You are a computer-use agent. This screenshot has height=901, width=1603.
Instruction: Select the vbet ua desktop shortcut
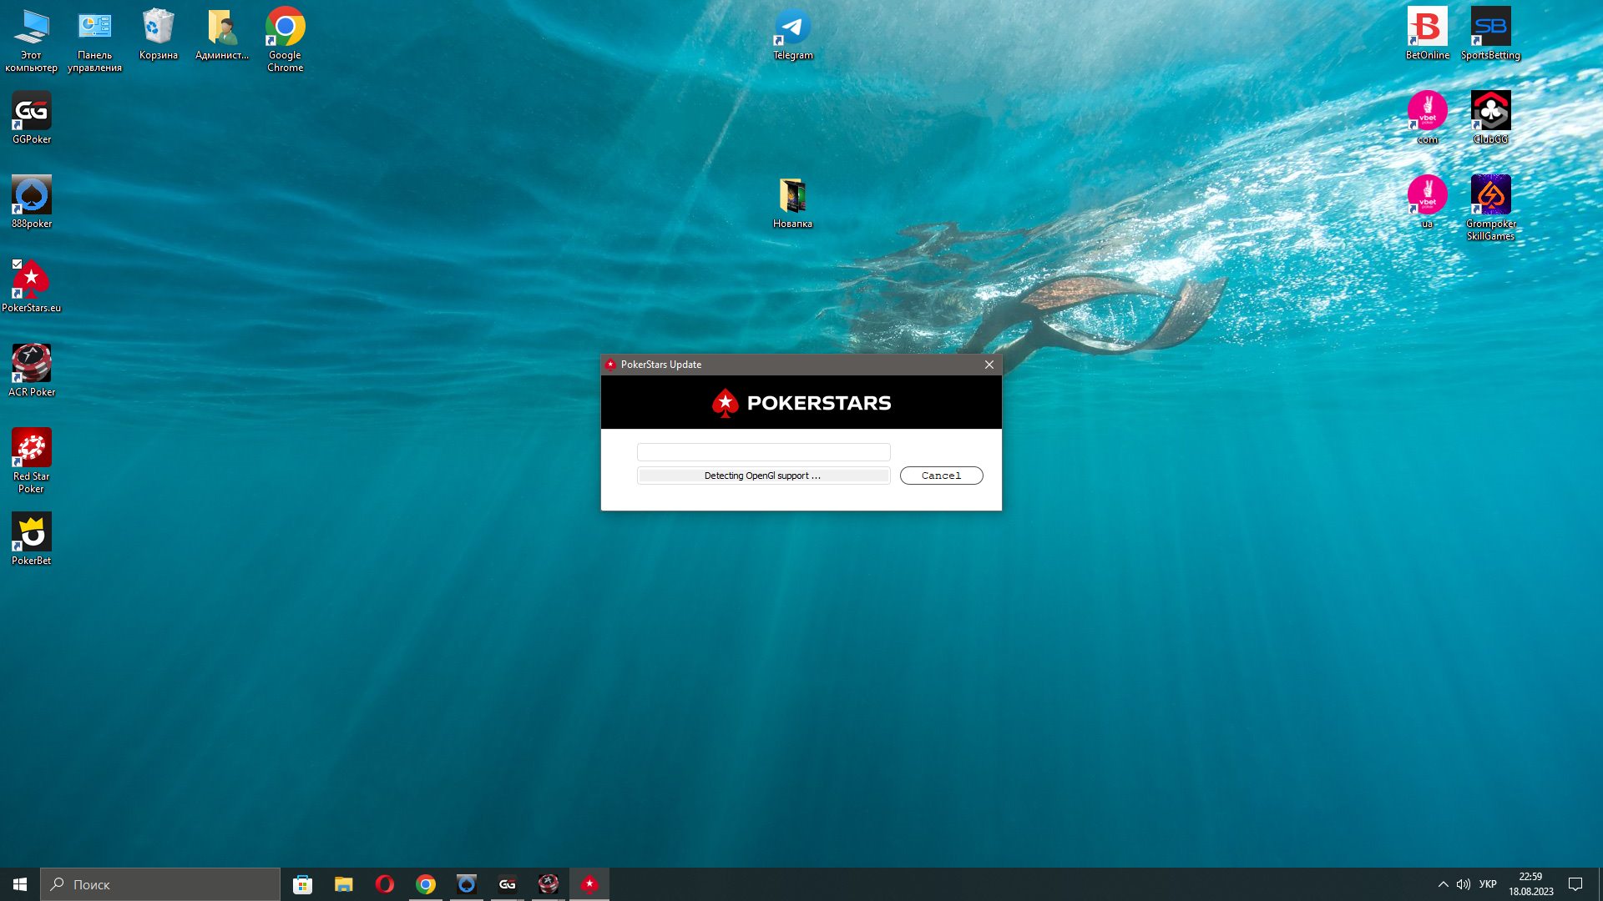click(x=1428, y=202)
